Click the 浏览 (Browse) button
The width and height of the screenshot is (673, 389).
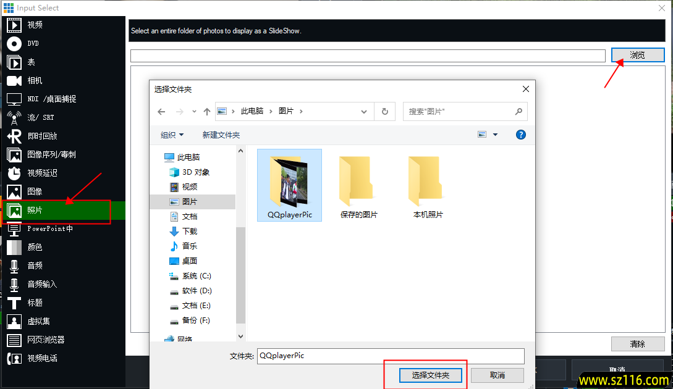tap(637, 55)
